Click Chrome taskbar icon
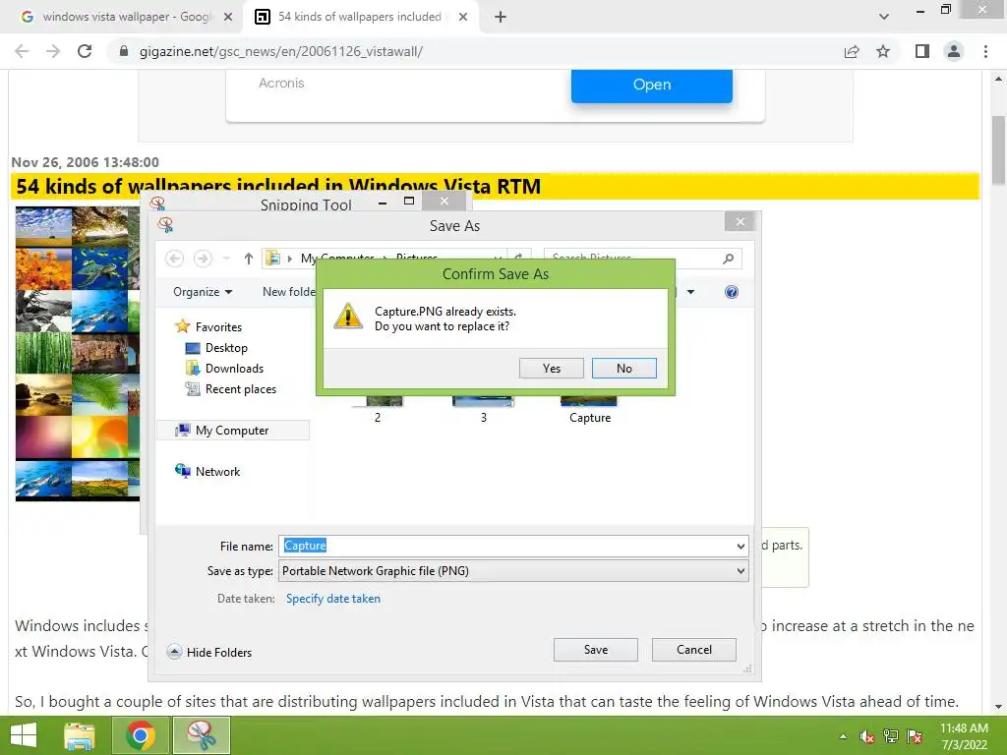This screenshot has width=1007, height=755. point(141,735)
